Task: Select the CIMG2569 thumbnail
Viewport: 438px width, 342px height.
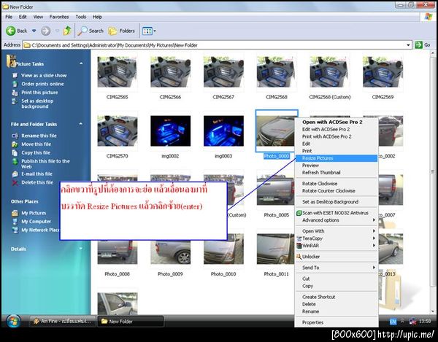Action: tap(383, 72)
